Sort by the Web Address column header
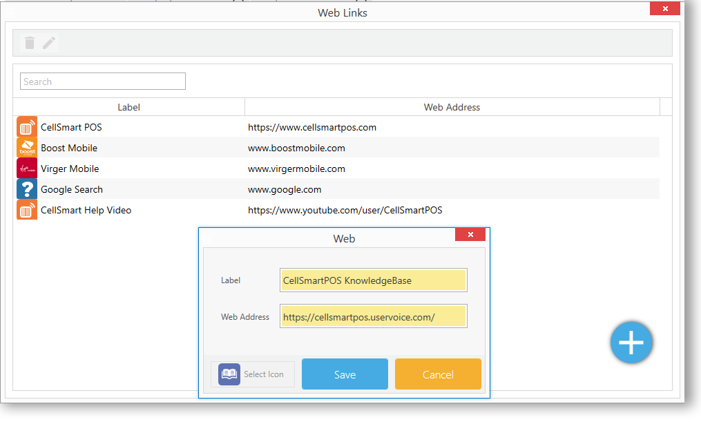This screenshot has height=422, width=701. [x=452, y=107]
